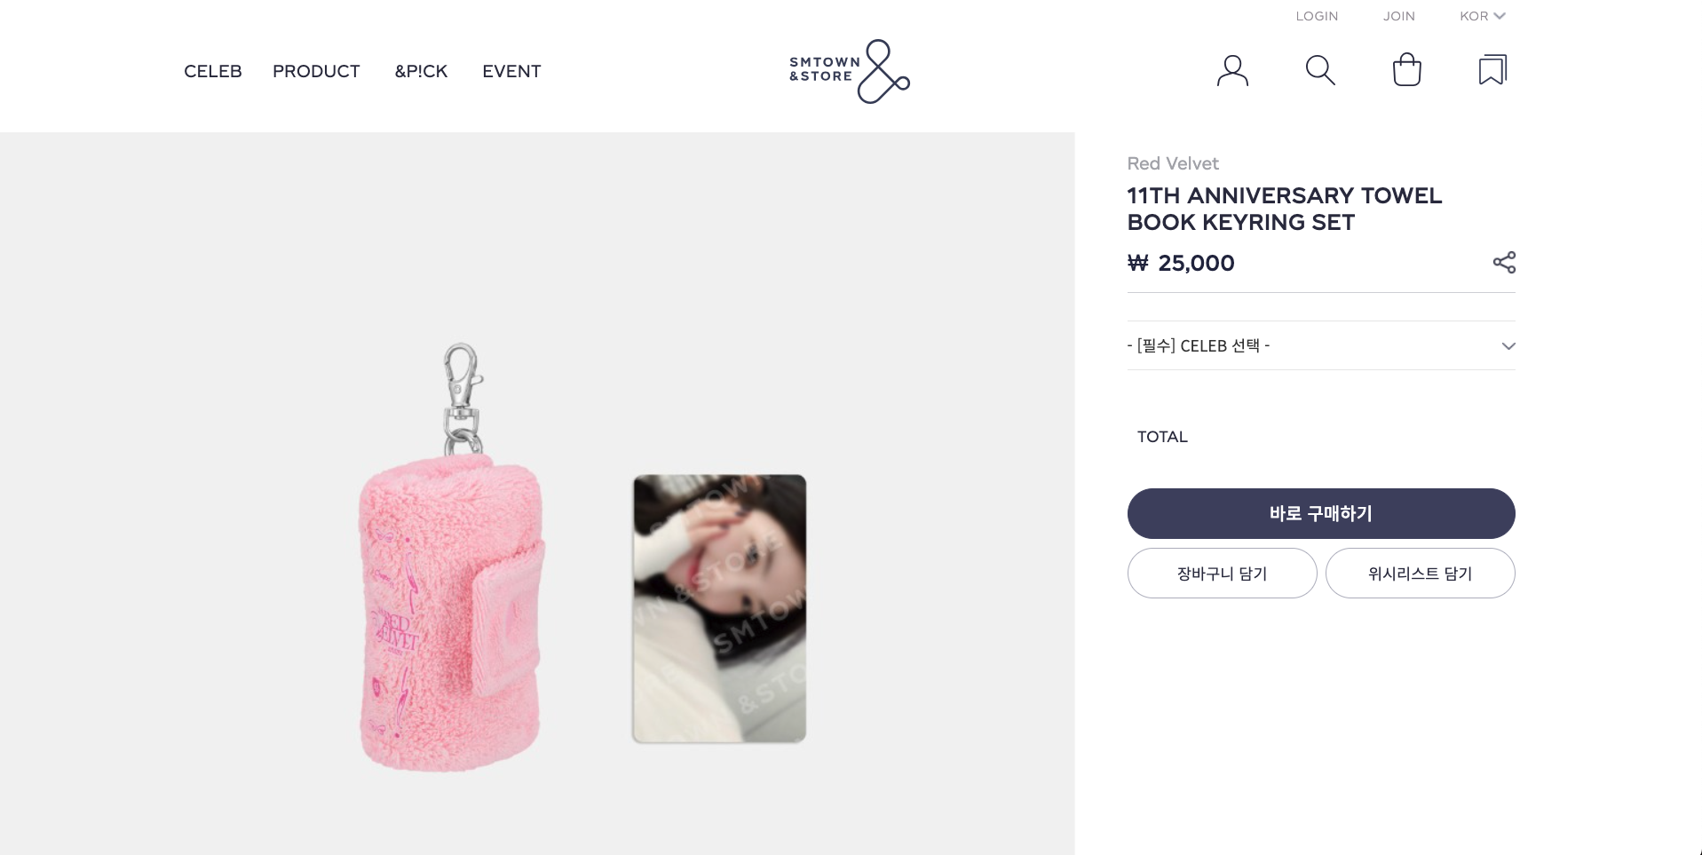Click the JOIN link
This screenshot has width=1702, height=855.
(x=1398, y=16)
